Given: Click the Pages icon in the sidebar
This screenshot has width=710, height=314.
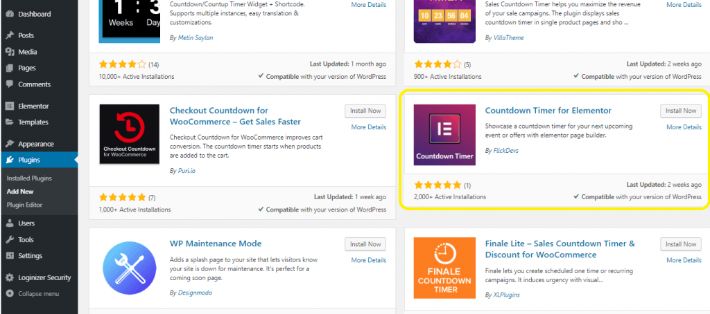Looking at the screenshot, I should (x=10, y=68).
